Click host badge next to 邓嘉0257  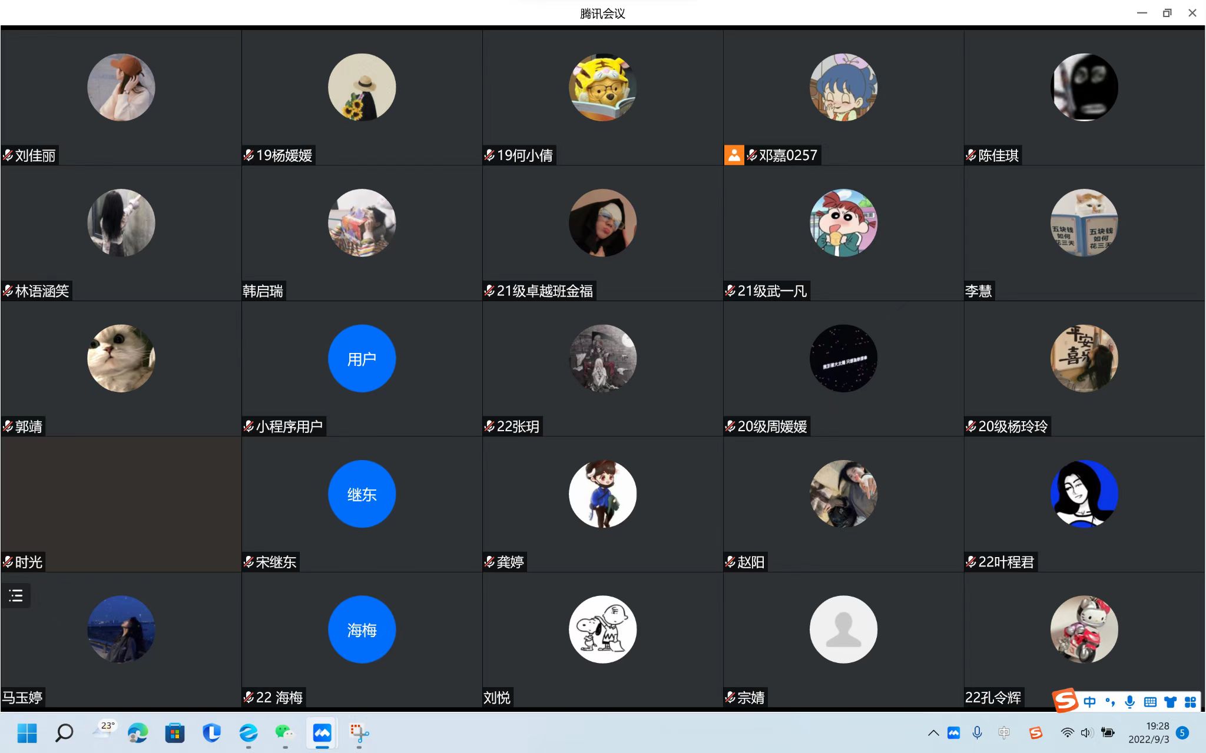[734, 155]
